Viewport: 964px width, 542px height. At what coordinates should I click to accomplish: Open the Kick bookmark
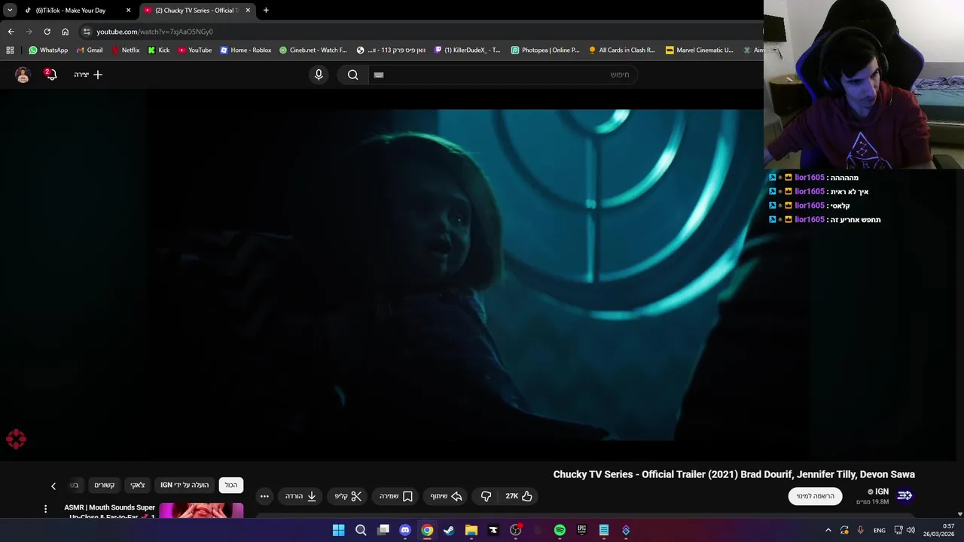click(x=159, y=50)
